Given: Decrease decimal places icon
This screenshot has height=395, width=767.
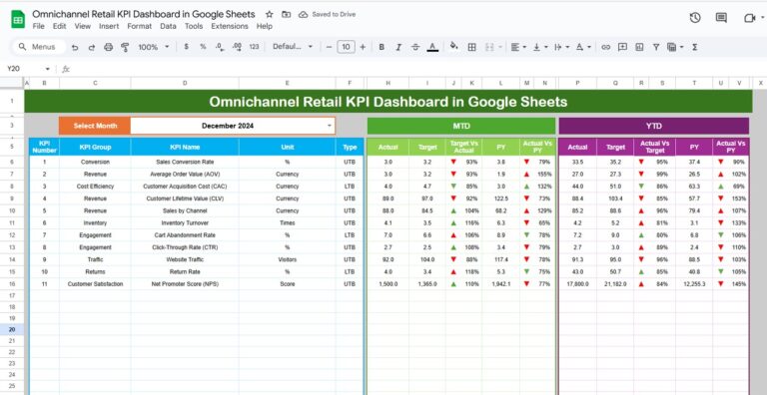Looking at the screenshot, I should tap(219, 47).
